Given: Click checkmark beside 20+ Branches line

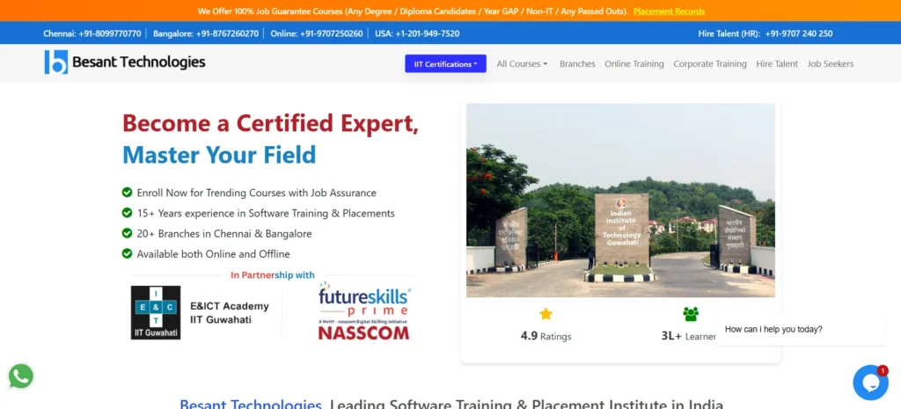Looking at the screenshot, I should click(127, 233).
